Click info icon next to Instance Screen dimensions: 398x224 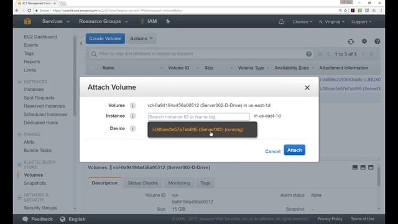(132, 116)
